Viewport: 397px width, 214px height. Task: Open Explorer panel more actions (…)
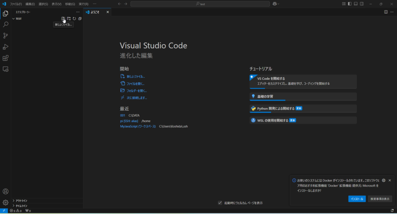(78, 12)
